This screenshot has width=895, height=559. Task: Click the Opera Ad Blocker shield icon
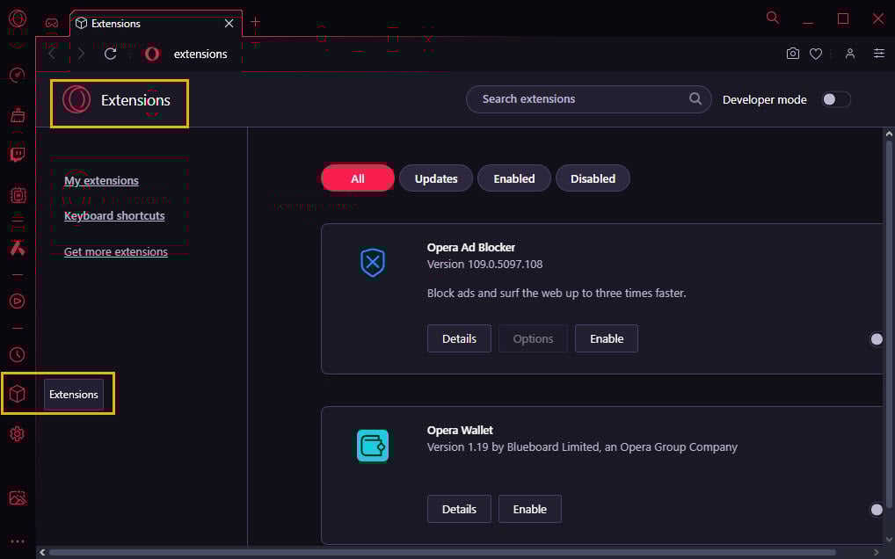(373, 263)
